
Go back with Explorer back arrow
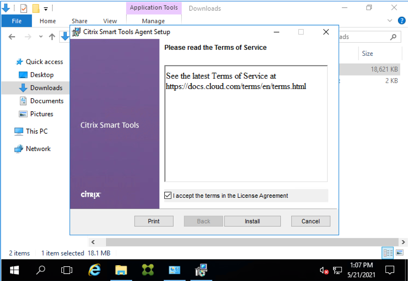[x=12, y=37]
